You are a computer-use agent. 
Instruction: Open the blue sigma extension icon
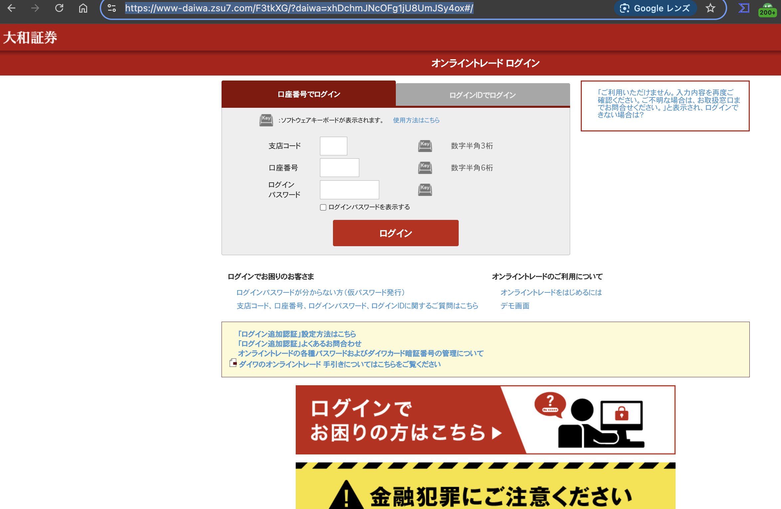coord(743,8)
